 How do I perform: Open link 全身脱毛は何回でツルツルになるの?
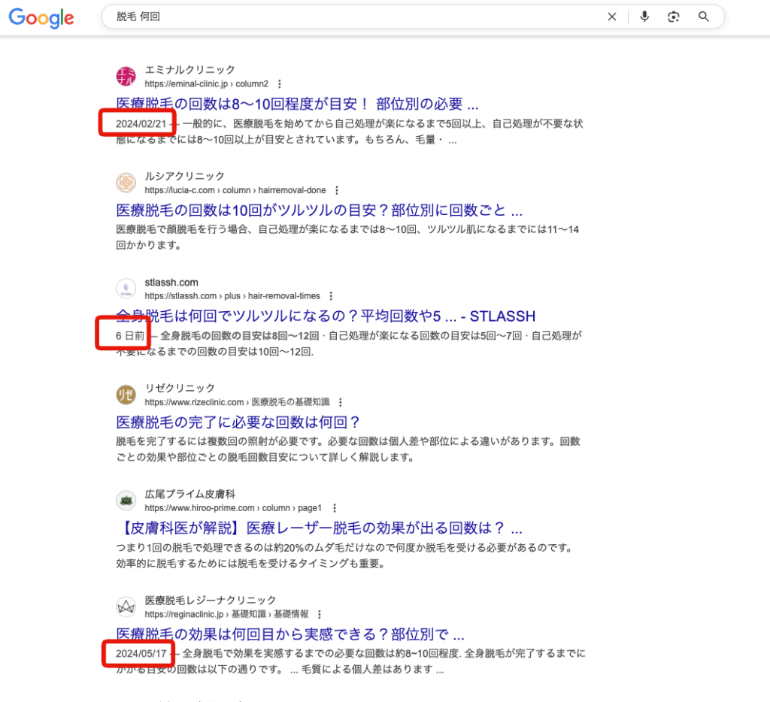pos(326,316)
